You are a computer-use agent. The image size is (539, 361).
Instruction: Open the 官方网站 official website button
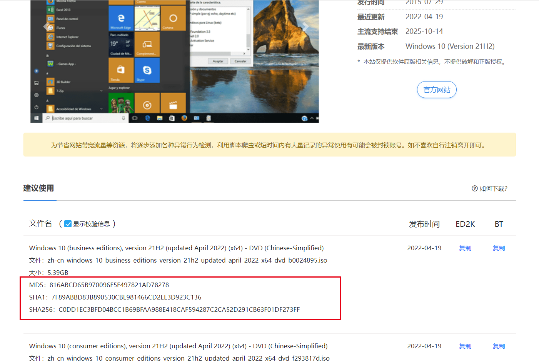437,90
